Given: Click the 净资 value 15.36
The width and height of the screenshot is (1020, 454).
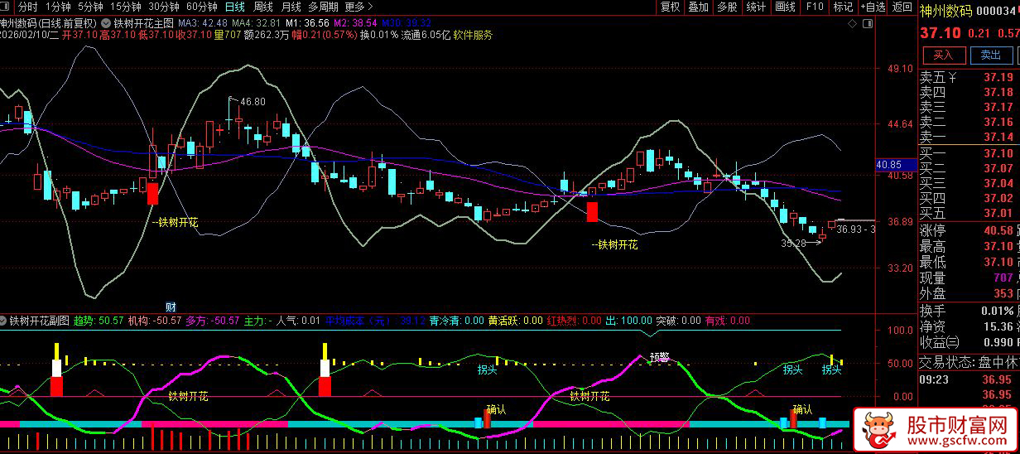Looking at the screenshot, I should (998, 326).
